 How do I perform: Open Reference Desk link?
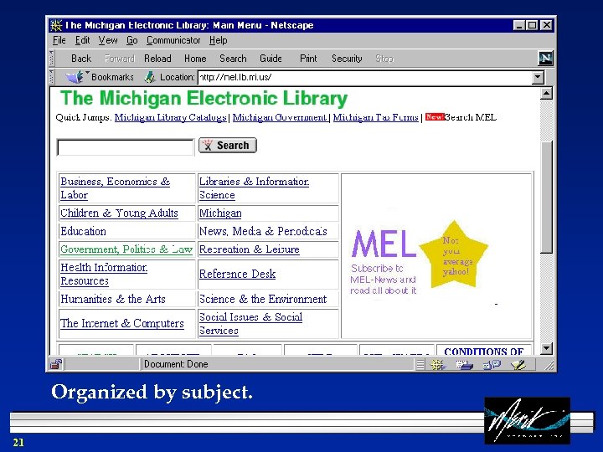coord(237,274)
